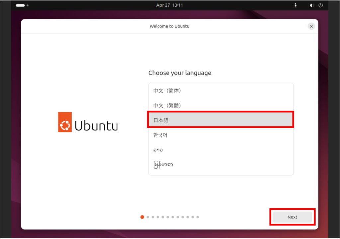The width and height of the screenshot is (340, 239).
Task: Select 日本語 language
Action: pos(221,120)
